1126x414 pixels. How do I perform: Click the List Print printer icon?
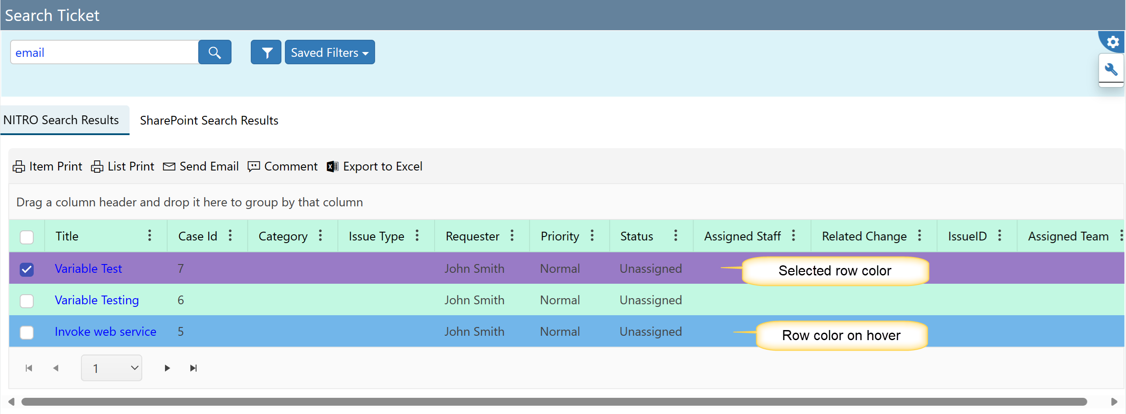pyautogui.click(x=97, y=167)
